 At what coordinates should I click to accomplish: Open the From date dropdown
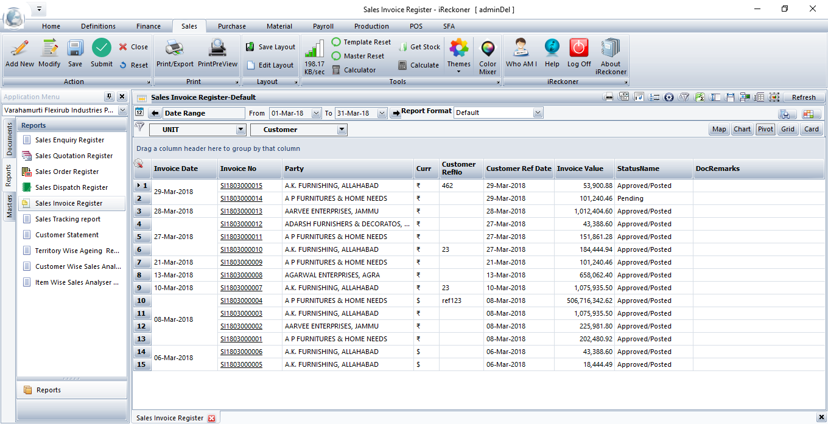tap(316, 113)
